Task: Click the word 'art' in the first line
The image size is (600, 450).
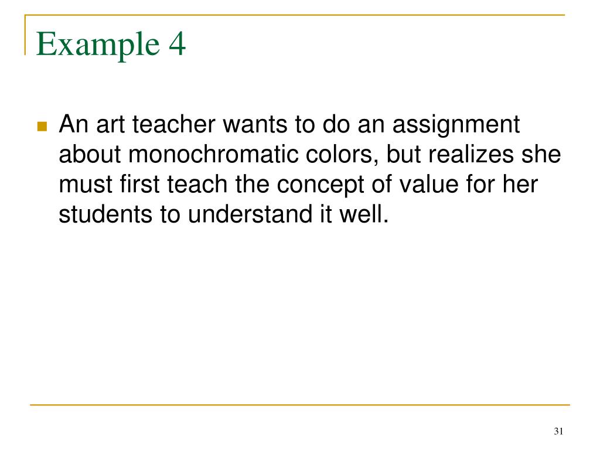Action: [x=111, y=125]
